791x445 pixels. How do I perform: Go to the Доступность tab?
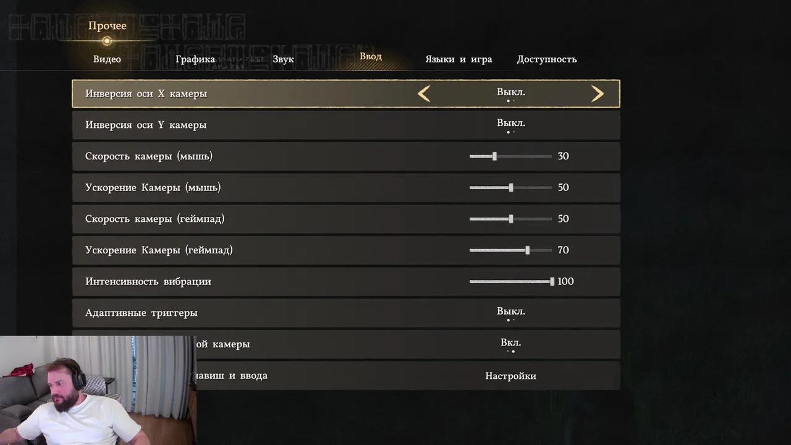[547, 59]
